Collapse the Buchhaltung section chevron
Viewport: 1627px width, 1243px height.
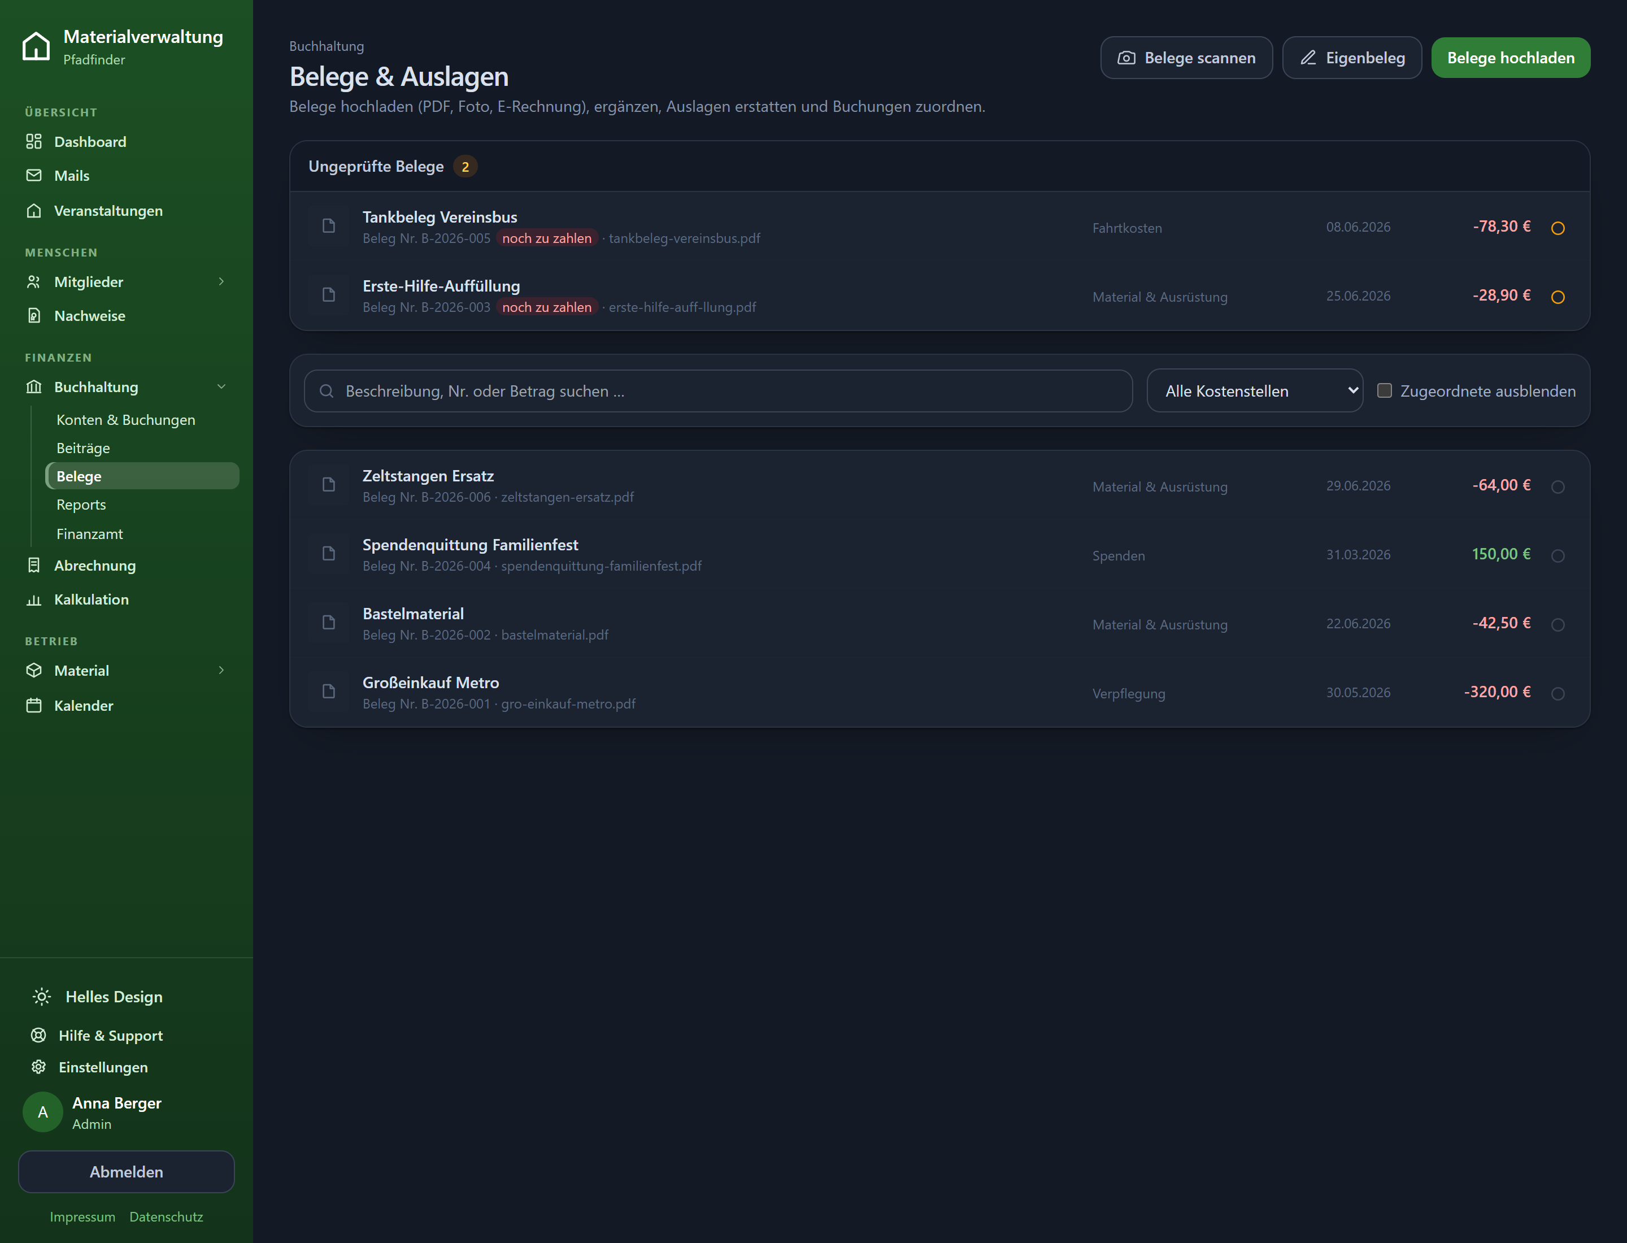[221, 386]
